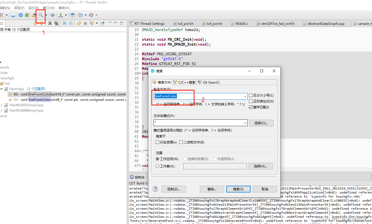Expand the PaintRGB565Impl.hpp result node

pos(2,105)
